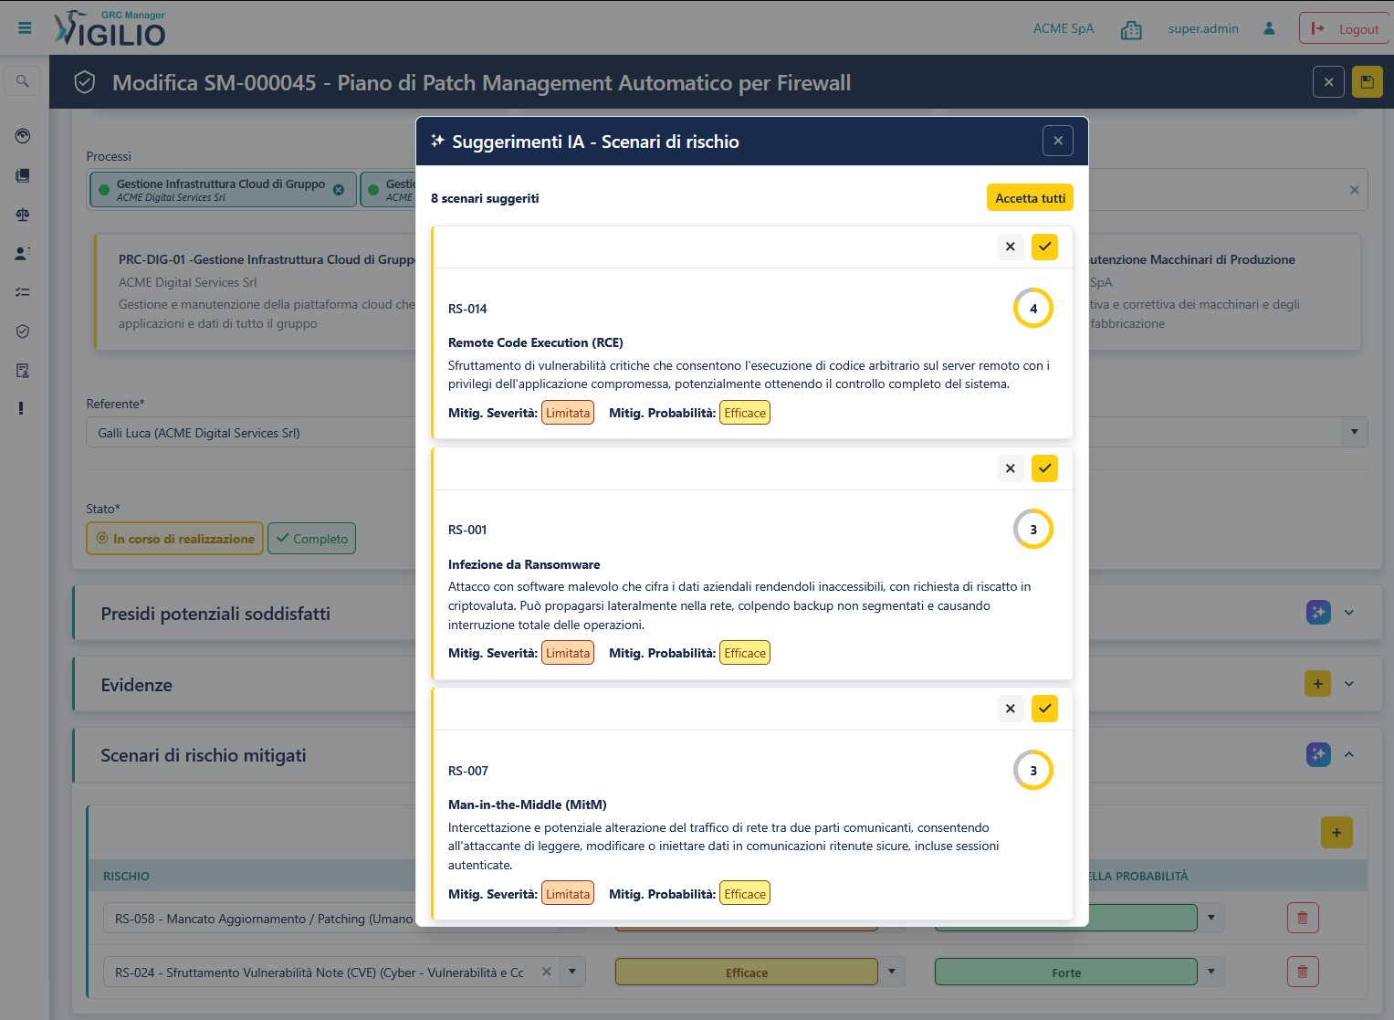Open the shield check icon in sidebar
The image size is (1394, 1020).
[x=23, y=331]
